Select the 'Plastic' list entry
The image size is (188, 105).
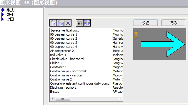(x=118, y=83)
